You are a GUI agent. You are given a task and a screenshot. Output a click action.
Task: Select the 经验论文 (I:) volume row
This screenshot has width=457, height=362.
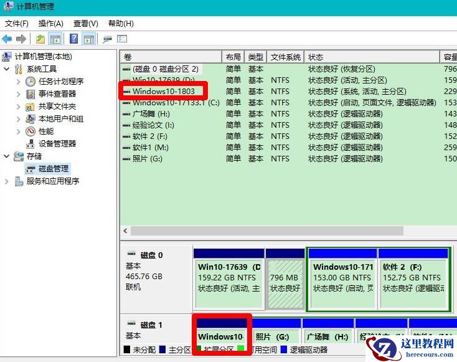coord(288,125)
